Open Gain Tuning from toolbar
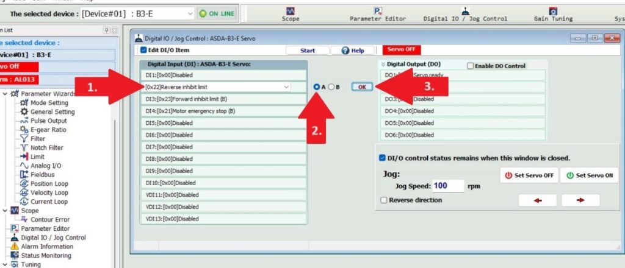 (x=553, y=14)
